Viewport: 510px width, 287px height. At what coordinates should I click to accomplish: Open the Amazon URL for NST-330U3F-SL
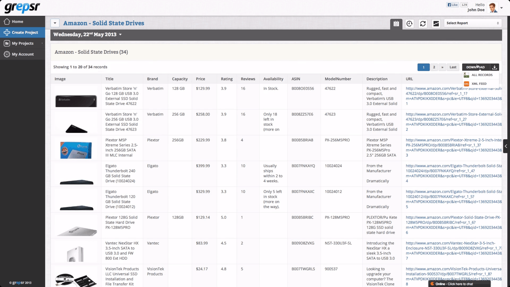tap(454, 251)
